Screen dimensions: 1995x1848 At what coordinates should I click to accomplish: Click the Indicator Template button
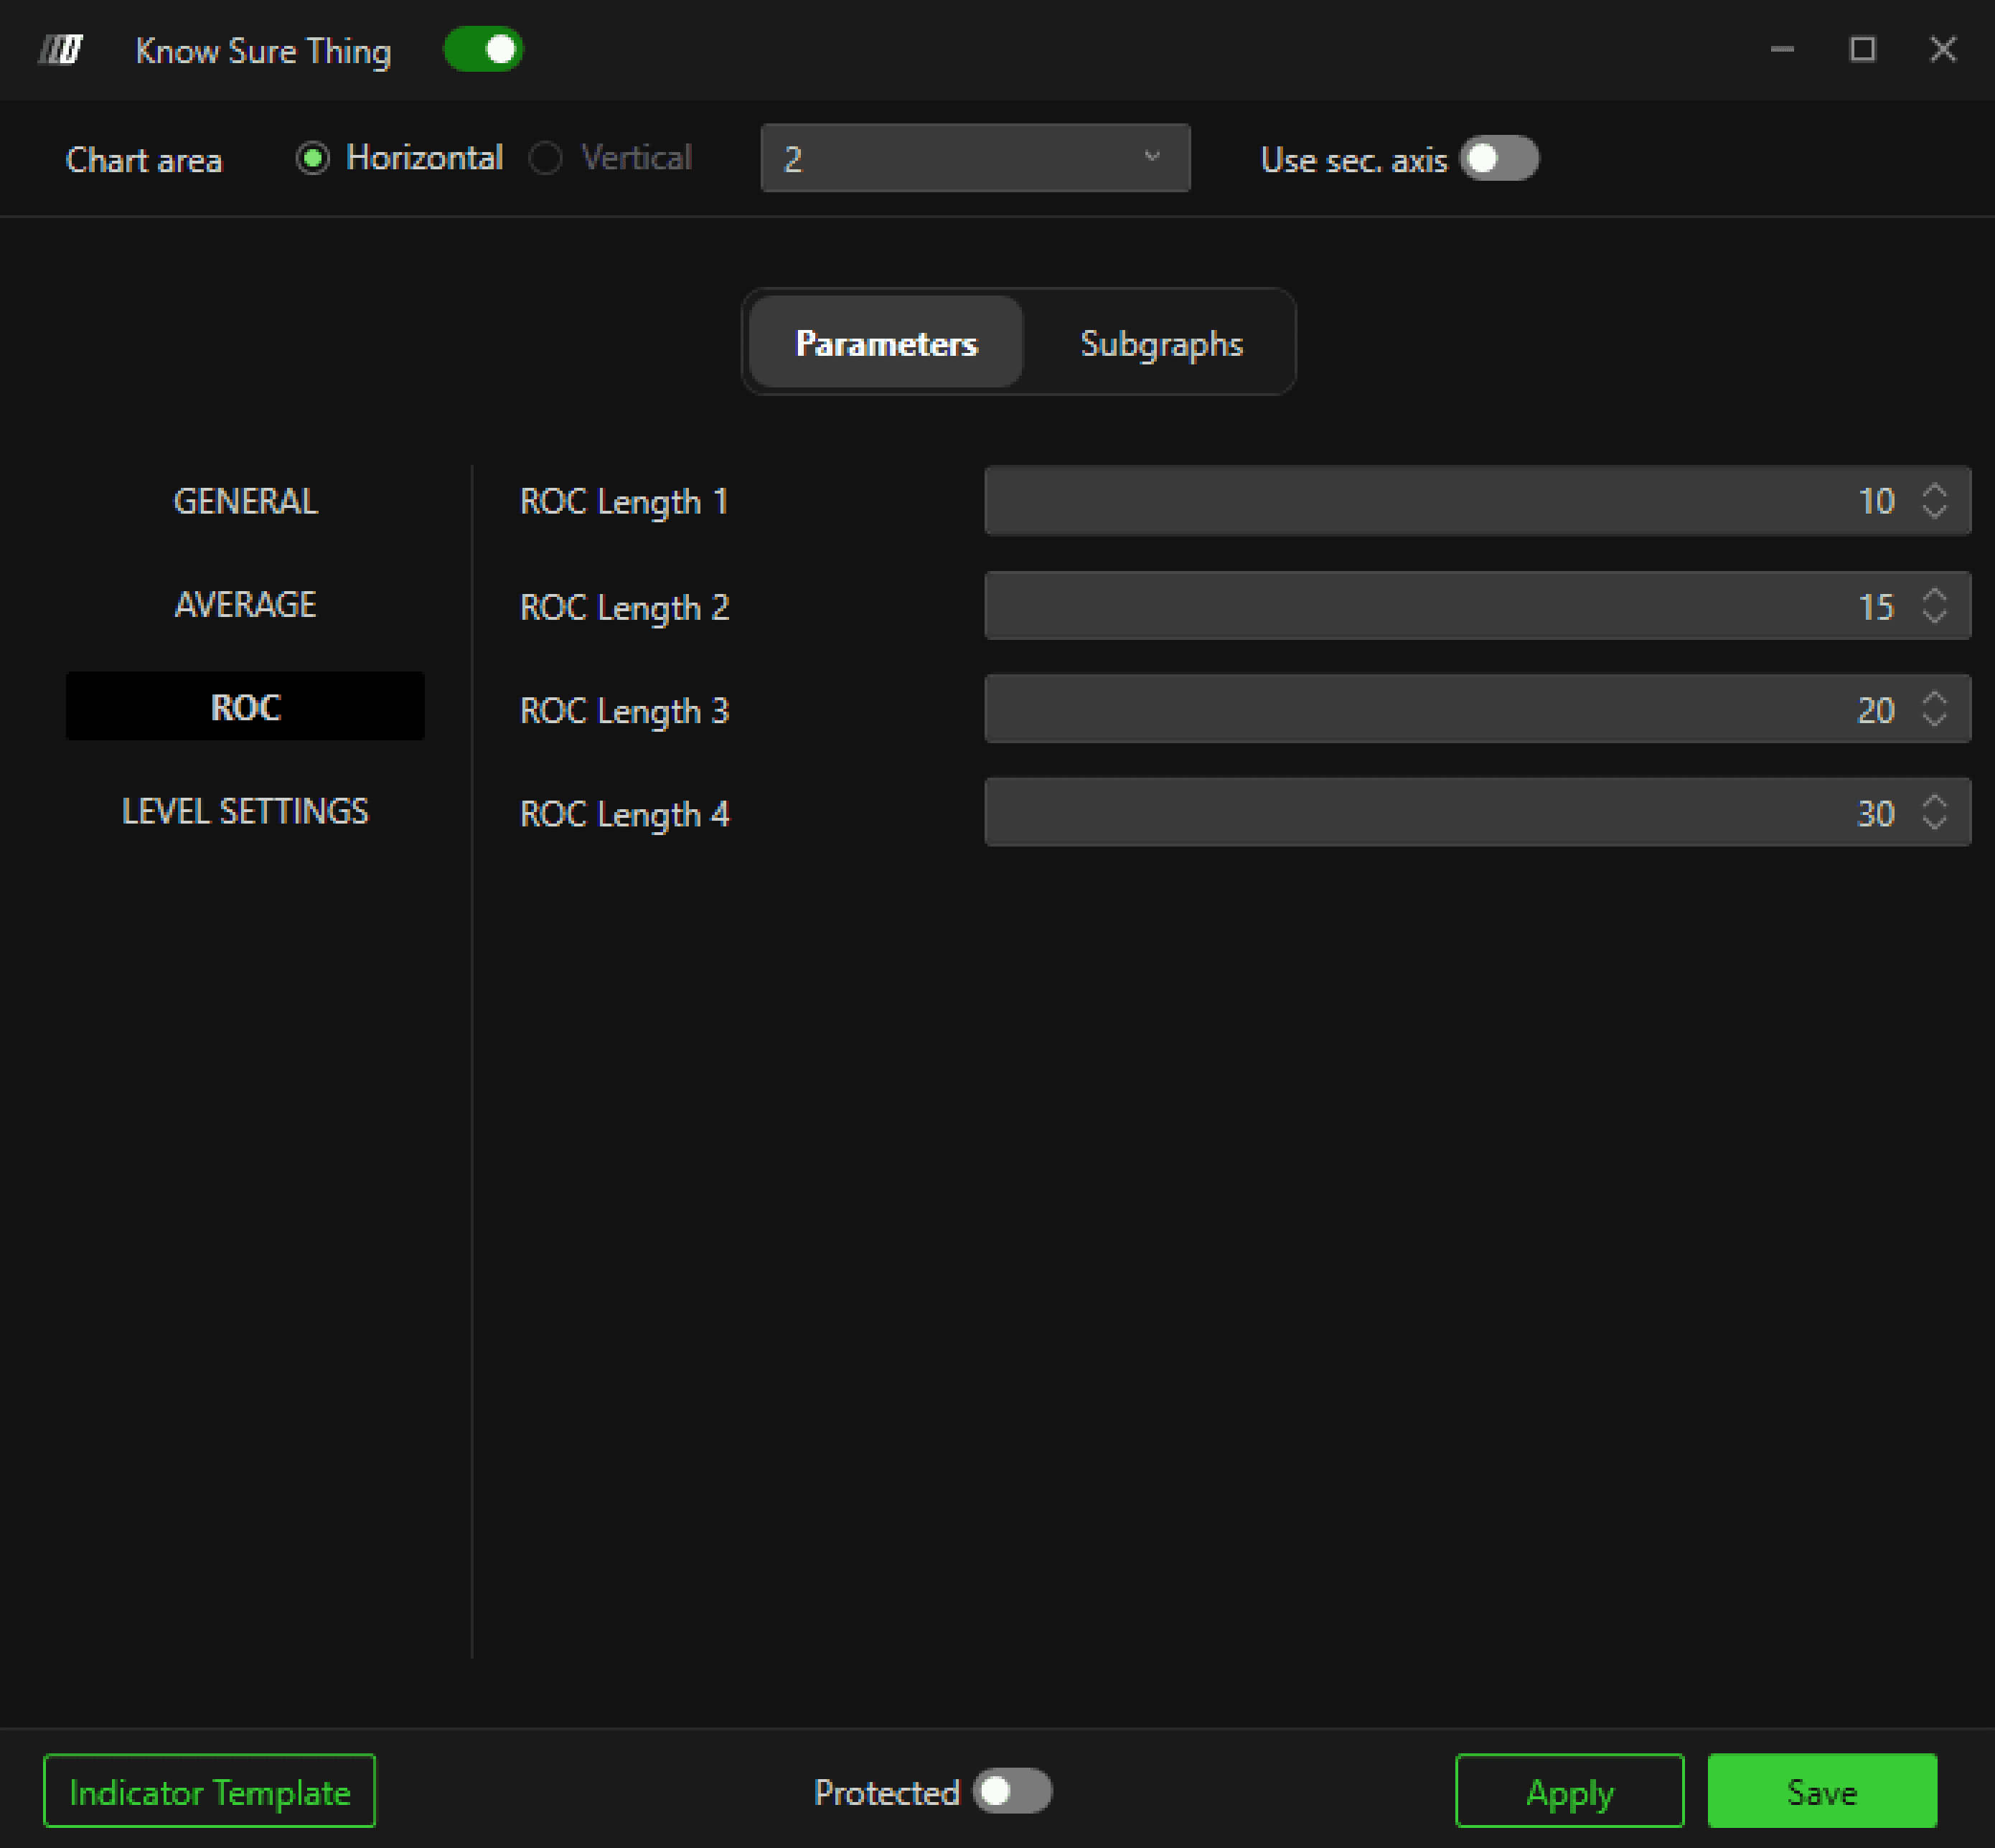[x=209, y=1791]
